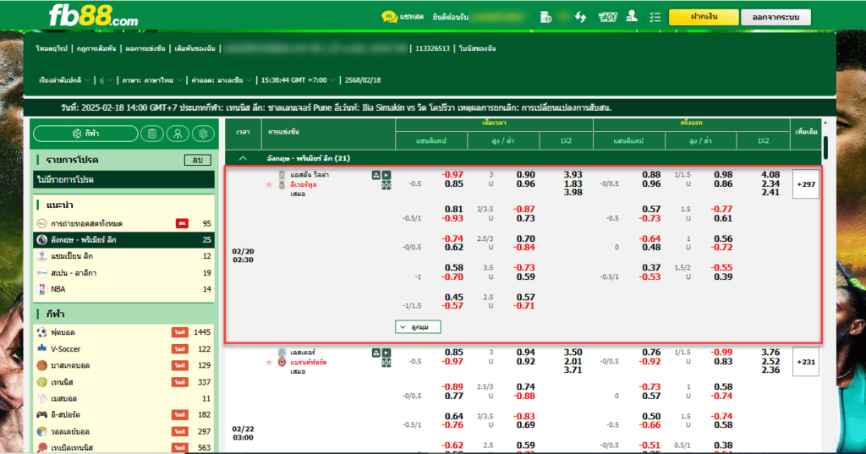866x454 pixels.
Task: Open the settings gear in sidebar
Action: [x=203, y=134]
